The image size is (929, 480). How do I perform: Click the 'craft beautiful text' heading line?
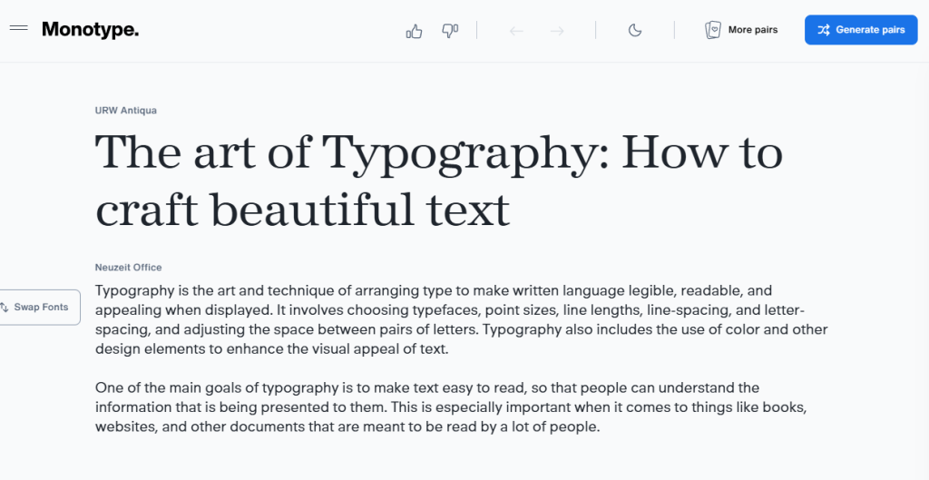[x=302, y=209]
